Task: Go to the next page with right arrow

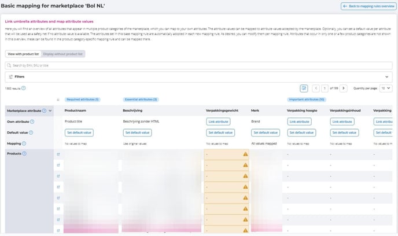Action: 344,88
